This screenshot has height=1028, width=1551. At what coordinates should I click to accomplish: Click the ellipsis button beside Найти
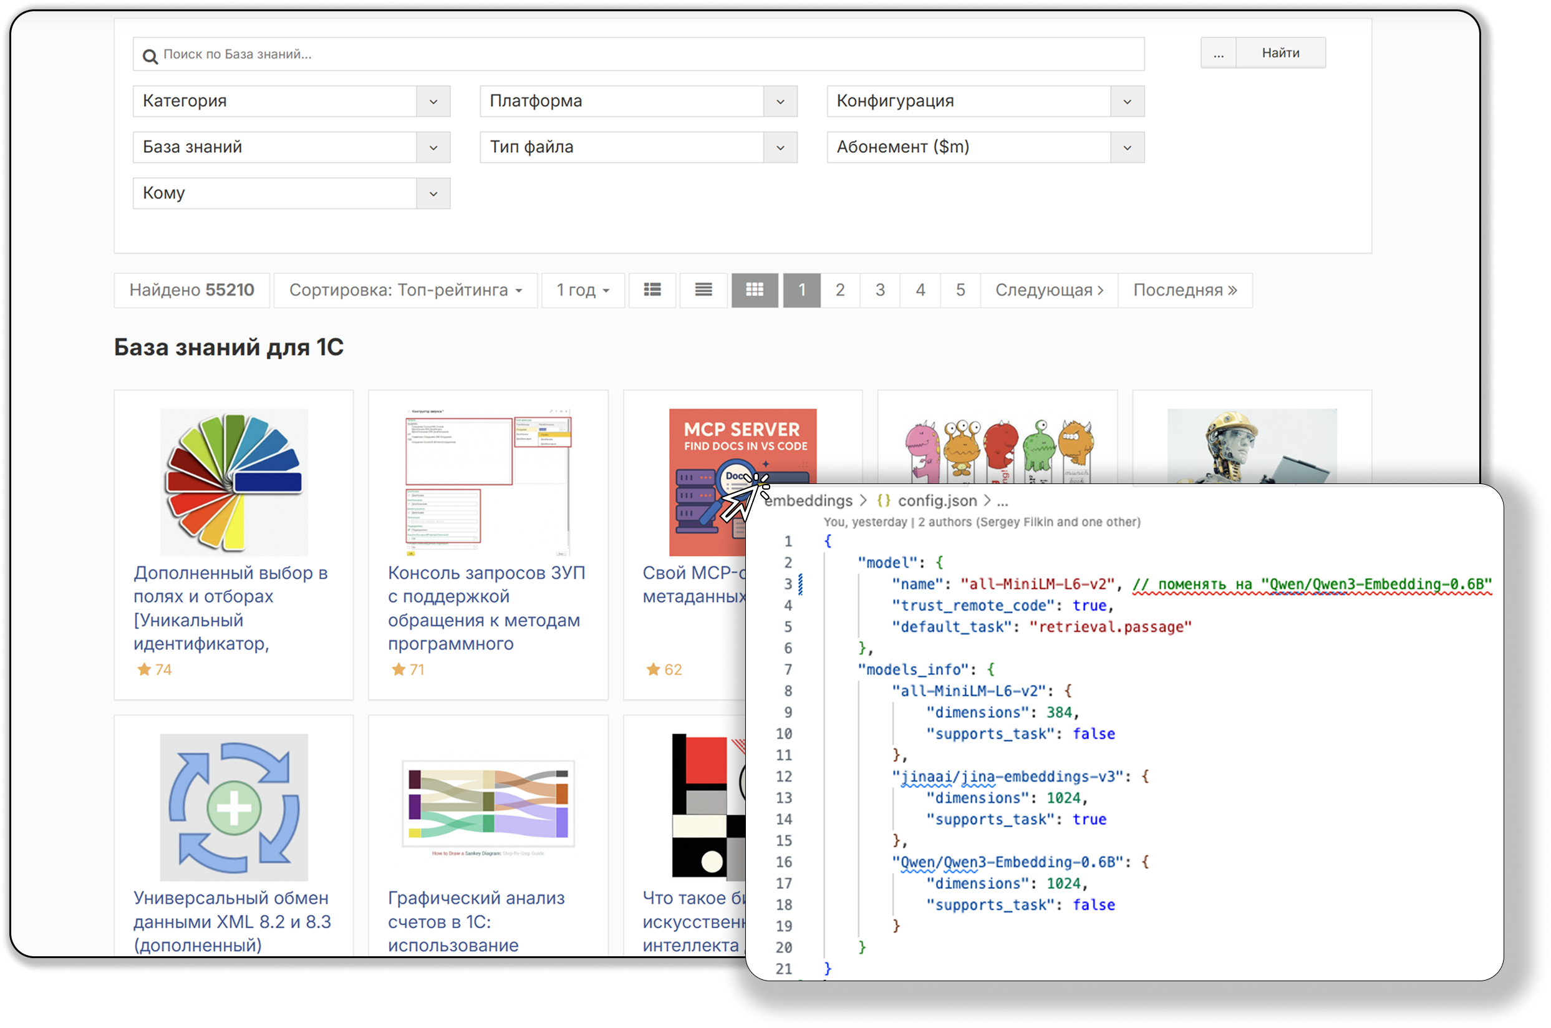point(1218,53)
